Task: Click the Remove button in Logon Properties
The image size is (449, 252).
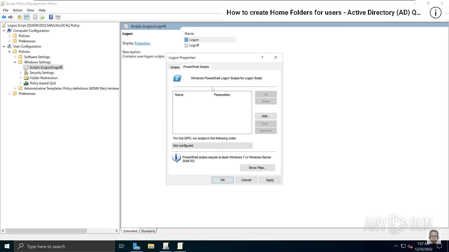Action: pyautogui.click(x=266, y=131)
